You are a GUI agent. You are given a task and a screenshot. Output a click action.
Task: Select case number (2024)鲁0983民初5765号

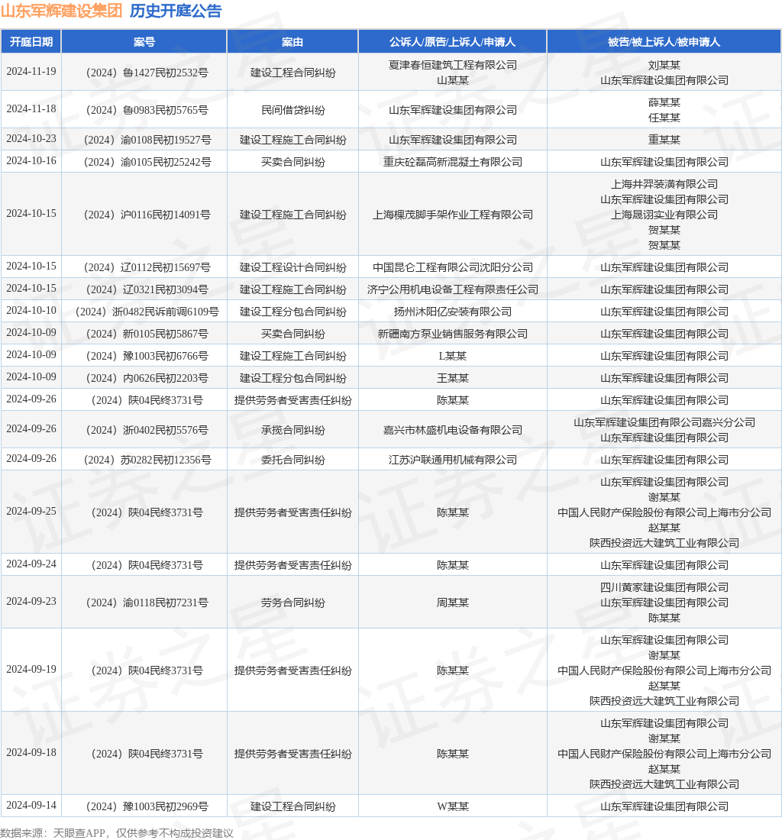click(147, 111)
